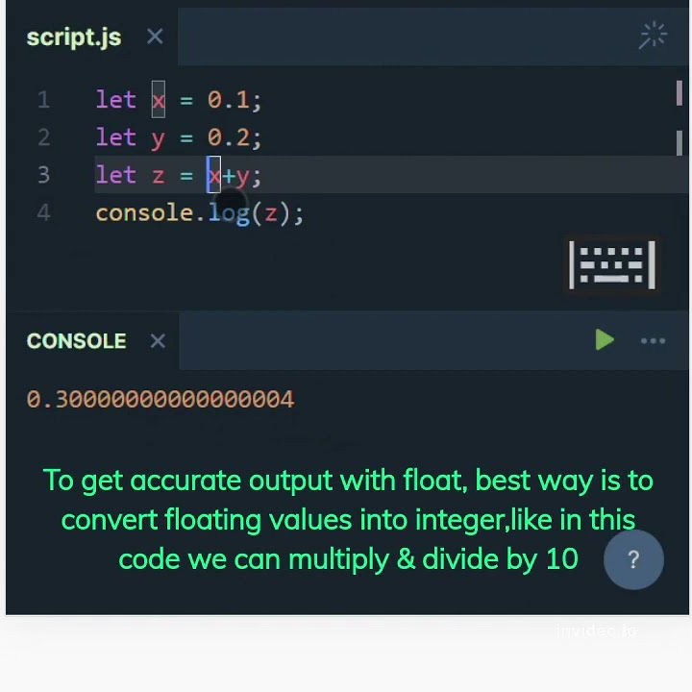The width and height of the screenshot is (692, 692).
Task: Place cursor on variable x in line 1
Action: (159, 100)
